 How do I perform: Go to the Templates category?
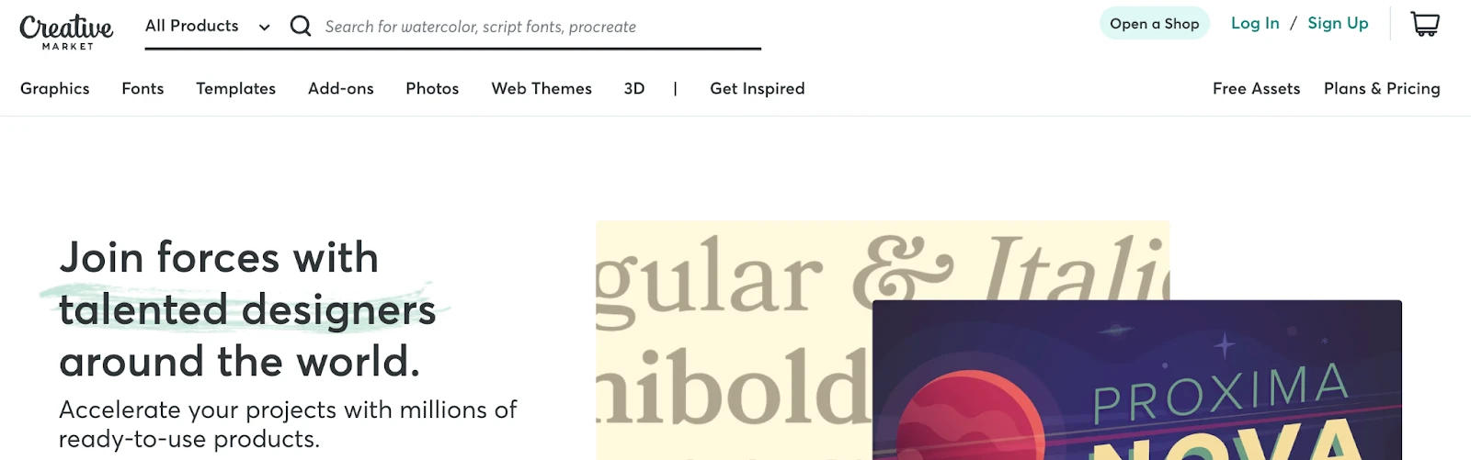click(x=235, y=88)
